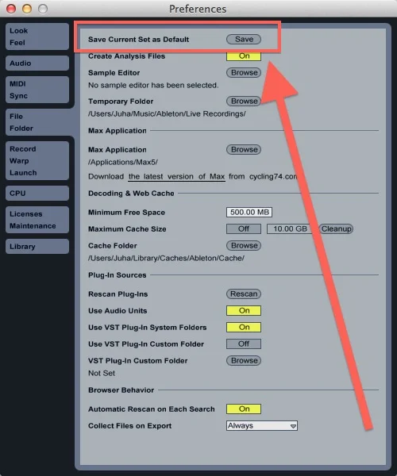397x476 pixels.
Task: Click the Temporary Folder path text
Action: [167, 113]
